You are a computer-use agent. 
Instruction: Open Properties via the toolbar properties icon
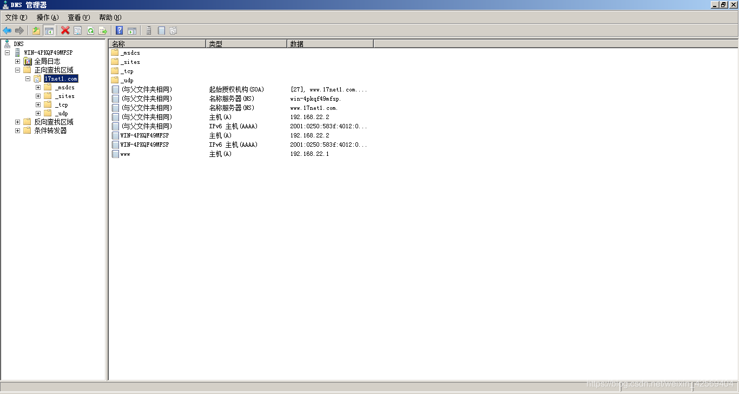coord(78,31)
